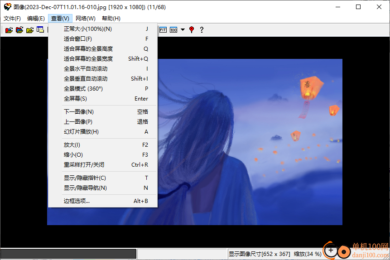Click the 100 percent size toolbar icon
The width and height of the screenshot is (390, 260).
(173, 30)
